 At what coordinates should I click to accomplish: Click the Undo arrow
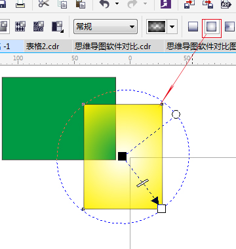pos(104,4)
